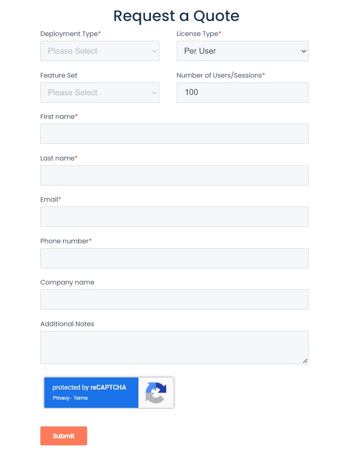Screen dimensions: 364x466
Task: Click into the Last name field
Action: (174, 175)
